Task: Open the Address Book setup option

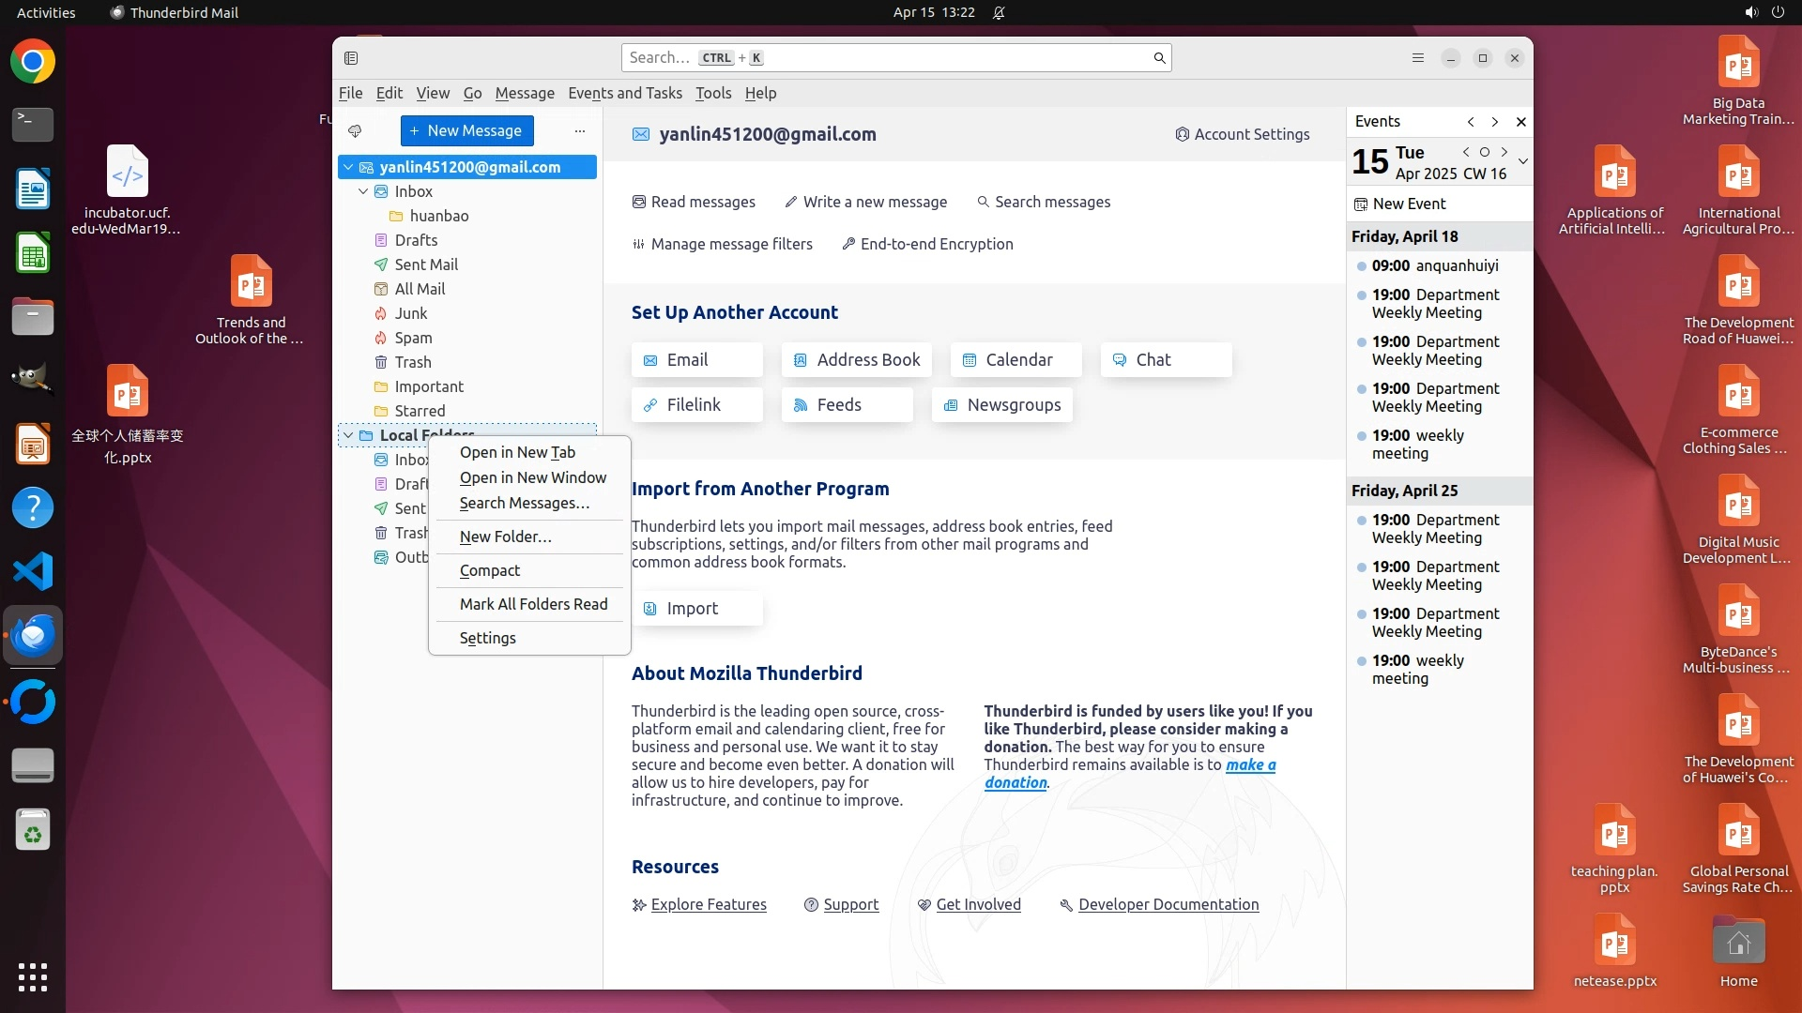Action: click(856, 360)
